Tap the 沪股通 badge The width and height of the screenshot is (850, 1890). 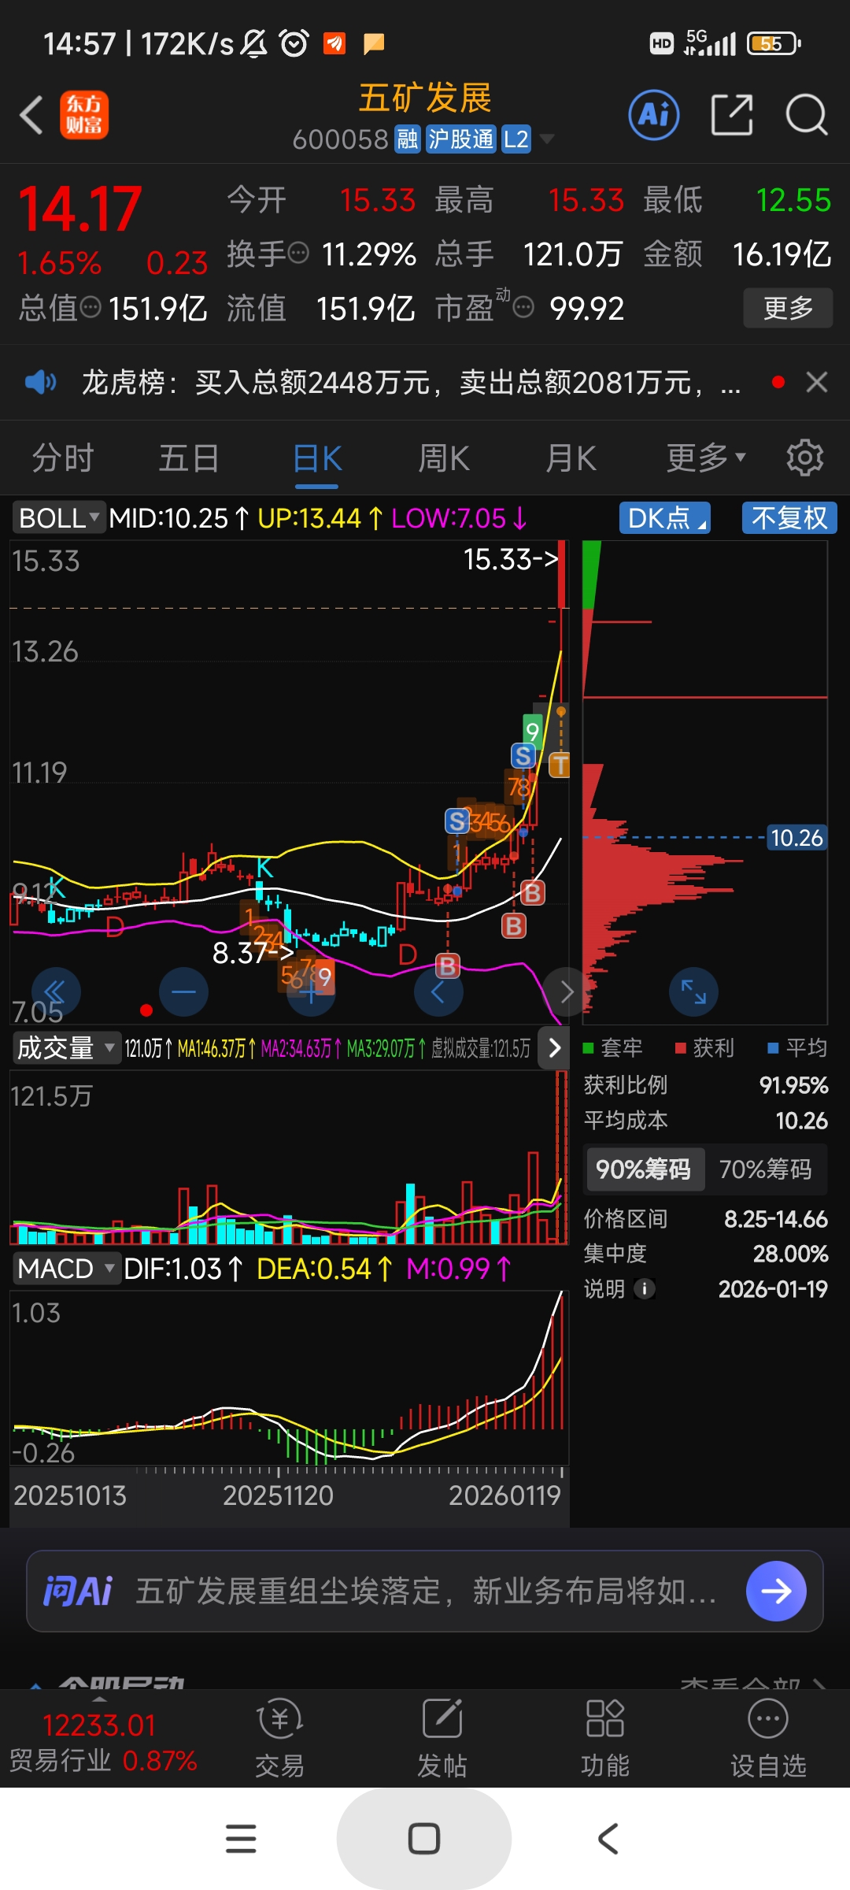tap(461, 139)
